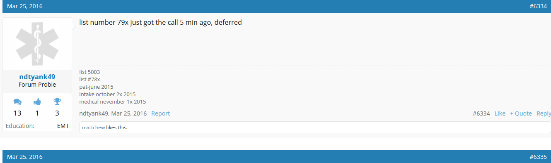Click likes received count 1
This screenshot has height=163, width=551.
point(37,113)
